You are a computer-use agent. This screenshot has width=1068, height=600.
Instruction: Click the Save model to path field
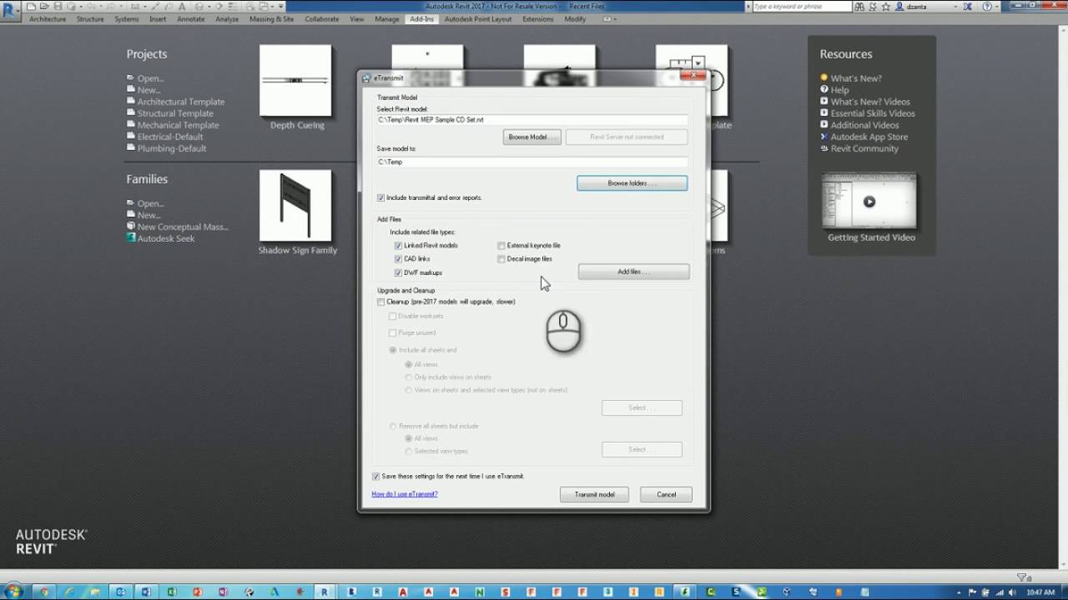[x=532, y=162]
